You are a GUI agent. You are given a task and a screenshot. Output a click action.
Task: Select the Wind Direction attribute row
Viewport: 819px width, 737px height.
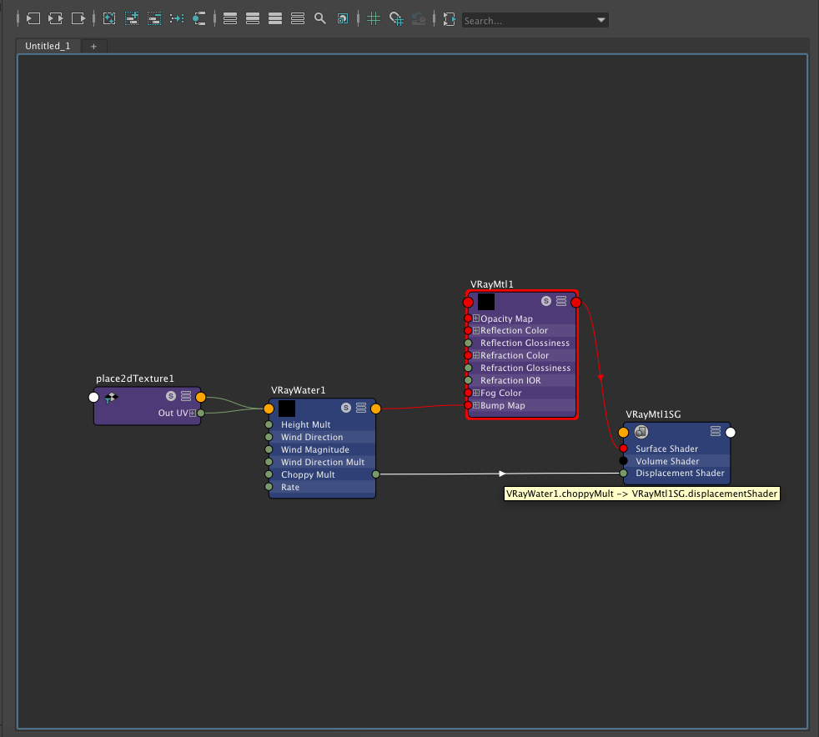[322, 437]
